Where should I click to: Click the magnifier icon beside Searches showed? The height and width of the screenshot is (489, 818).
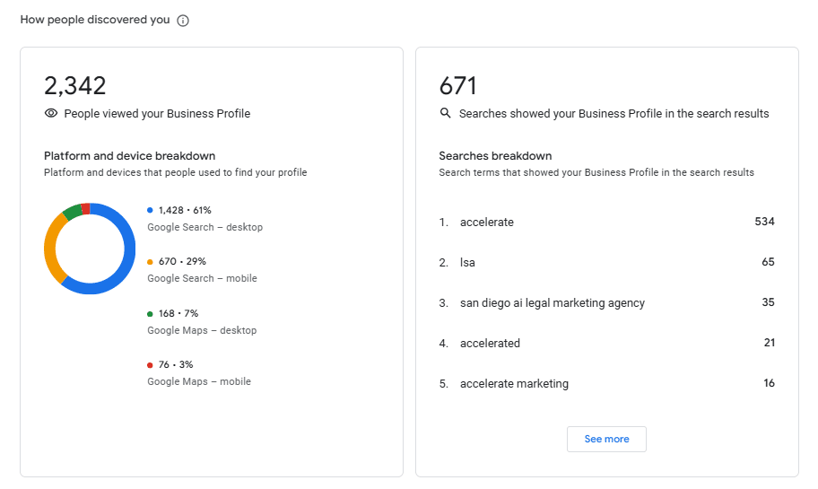click(x=445, y=113)
